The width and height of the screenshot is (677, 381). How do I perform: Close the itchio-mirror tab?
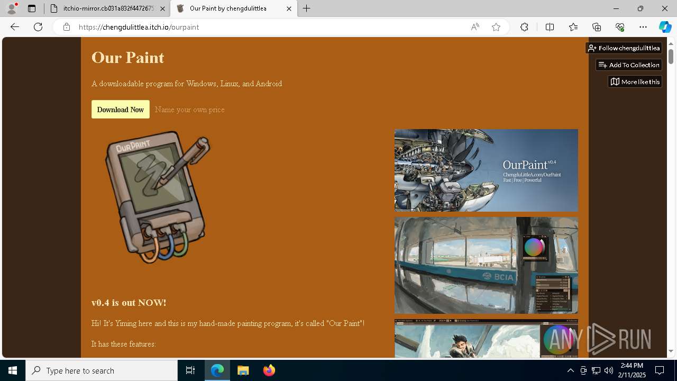pyautogui.click(x=162, y=8)
